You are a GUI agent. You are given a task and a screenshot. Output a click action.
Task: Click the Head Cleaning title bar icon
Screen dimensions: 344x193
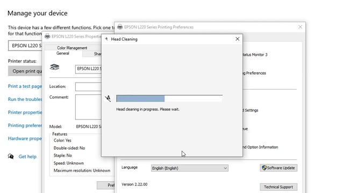click(x=106, y=39)
